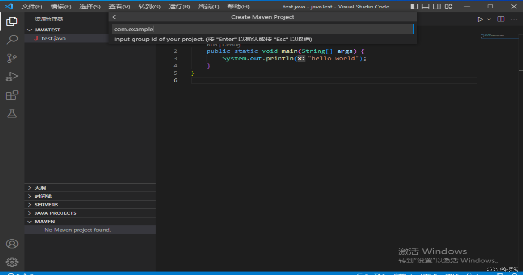
Task: Expand the 大纲 outline section
Action: pyautogui.click(x=90, y=188)
